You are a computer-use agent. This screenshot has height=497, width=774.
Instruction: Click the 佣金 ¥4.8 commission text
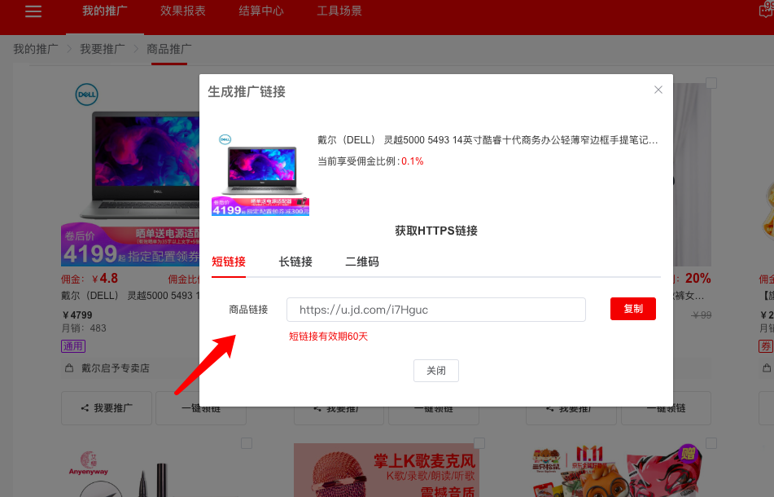90,279
